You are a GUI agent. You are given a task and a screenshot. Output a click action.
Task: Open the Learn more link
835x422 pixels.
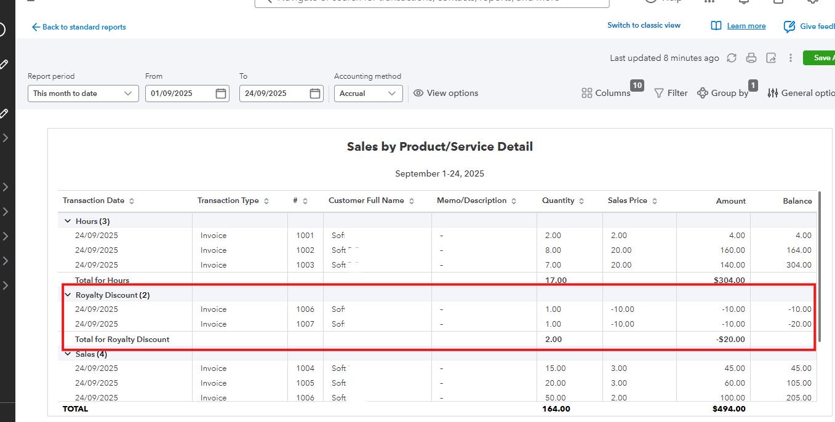click(x=746, y=26)
